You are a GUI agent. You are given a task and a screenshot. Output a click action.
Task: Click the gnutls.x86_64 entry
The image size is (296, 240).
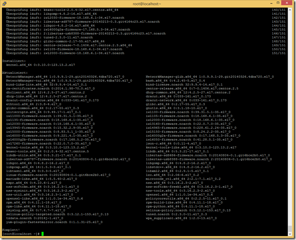pos(176,108)
